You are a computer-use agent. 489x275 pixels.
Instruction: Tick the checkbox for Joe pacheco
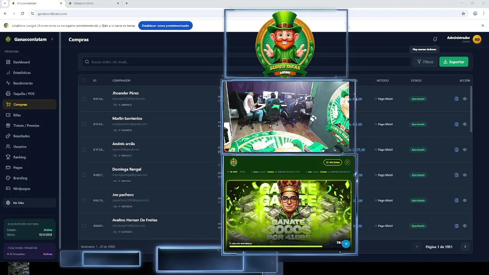pyautogui.click(x=84, y=201)
